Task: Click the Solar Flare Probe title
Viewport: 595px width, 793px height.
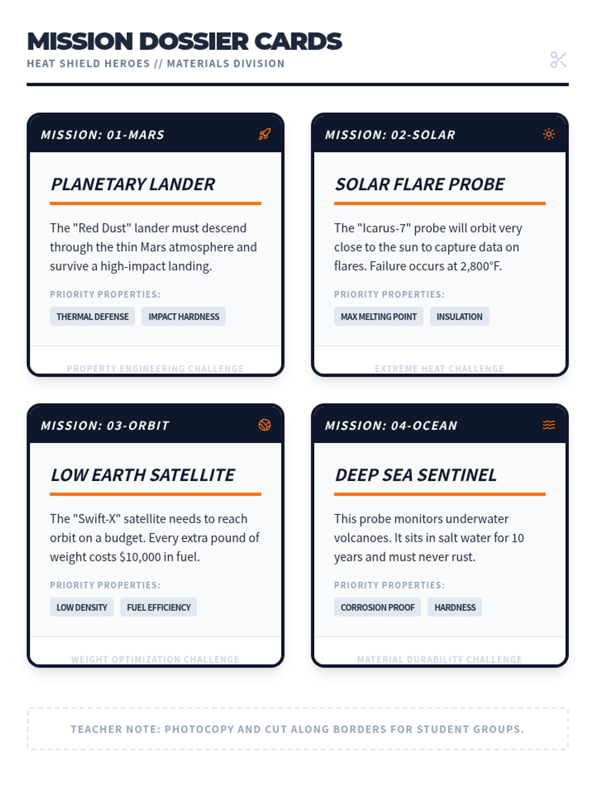Action: [x=419, y=184]
